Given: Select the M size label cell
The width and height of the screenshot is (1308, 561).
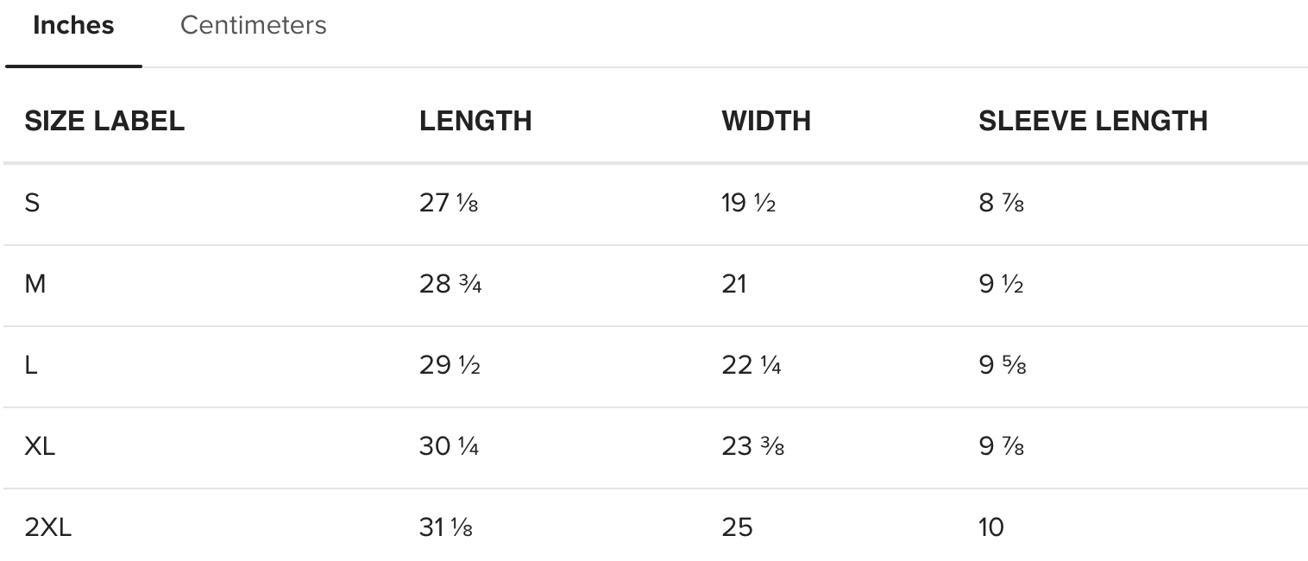Looking at the screenshot, I should pyautogui.click(x=35, y=284).
